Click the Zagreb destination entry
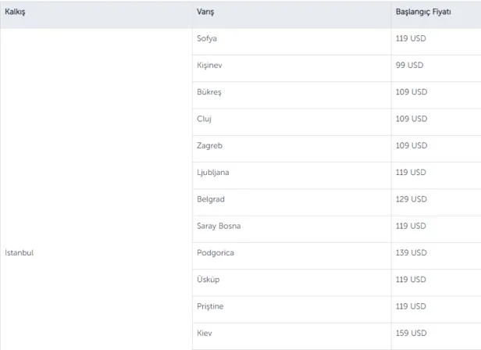 tap(208, 145)
